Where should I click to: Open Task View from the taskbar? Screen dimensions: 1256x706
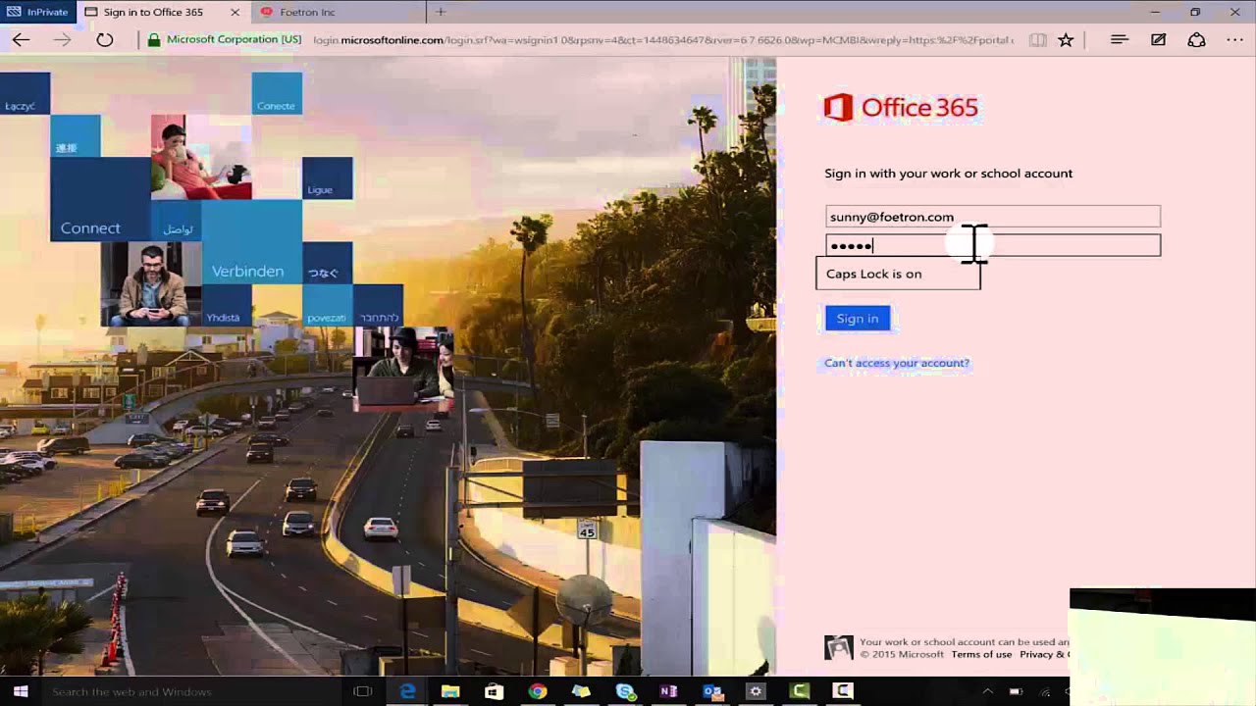[362, 691]
